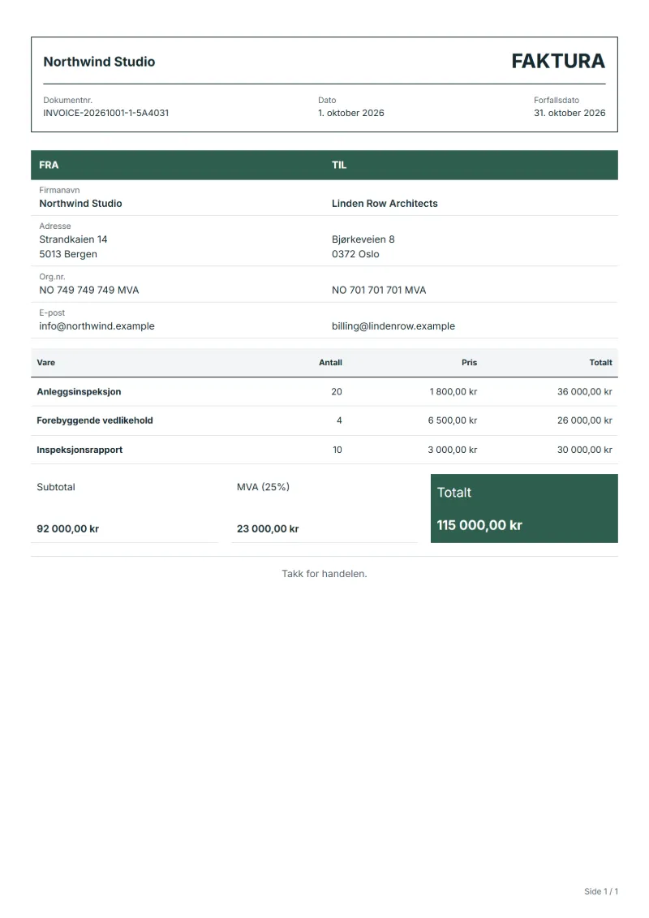
Task: Click the page indicator Side 1 / 1
Action: coord(601,891)
